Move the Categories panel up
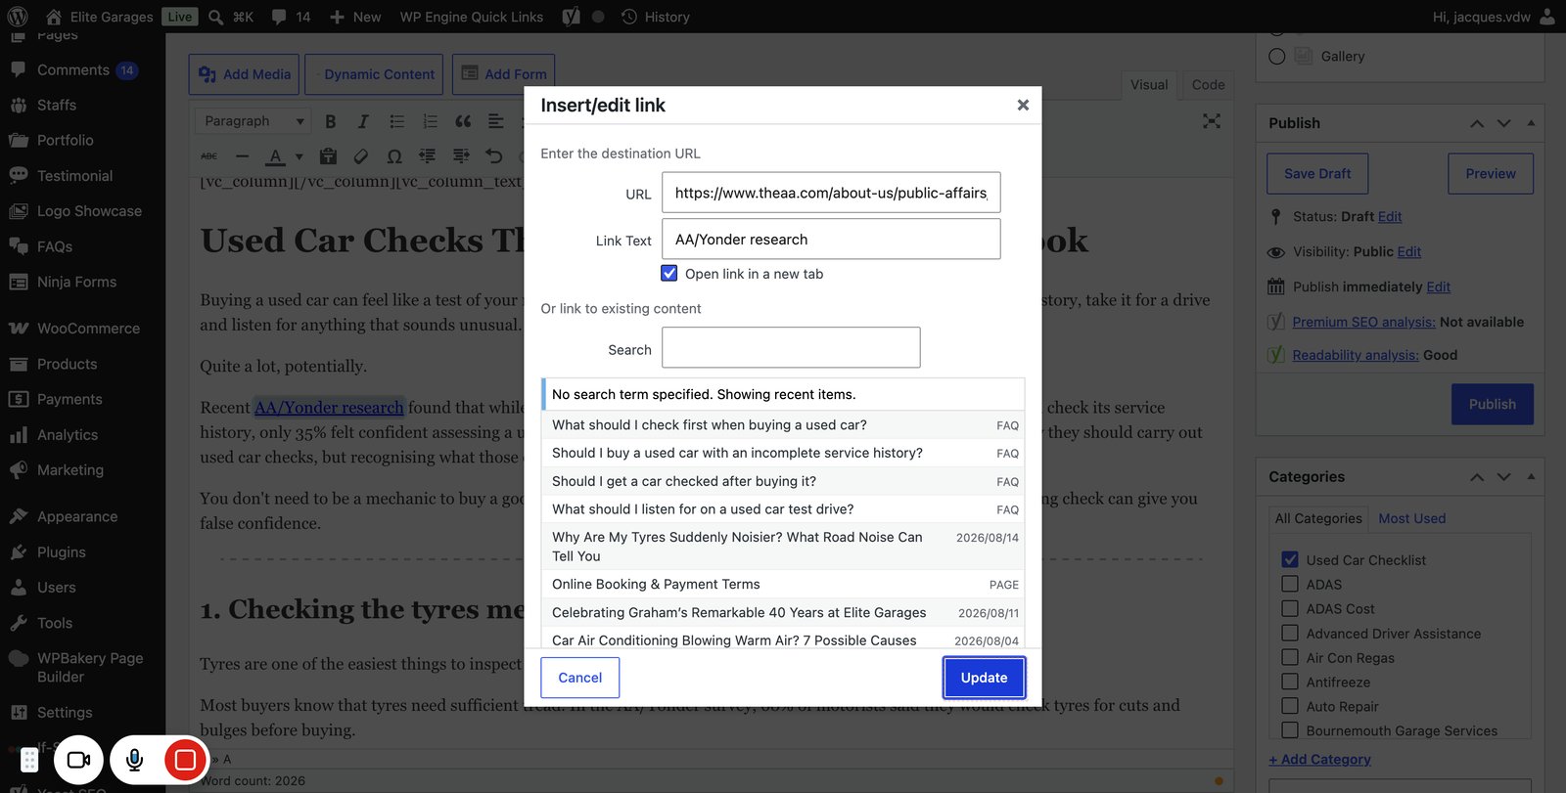Screen dimensions: 1566x793 (1477, 477)
